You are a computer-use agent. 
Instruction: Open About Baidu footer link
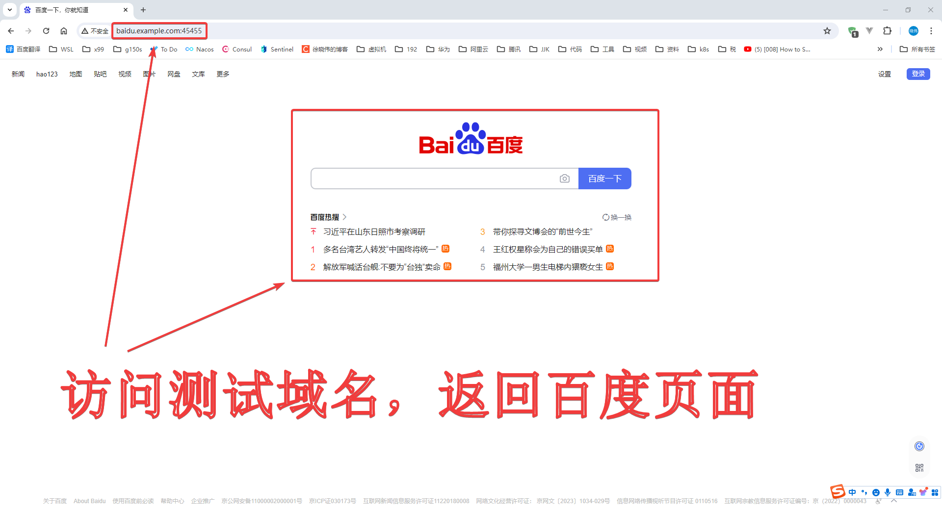click(89, 501)
